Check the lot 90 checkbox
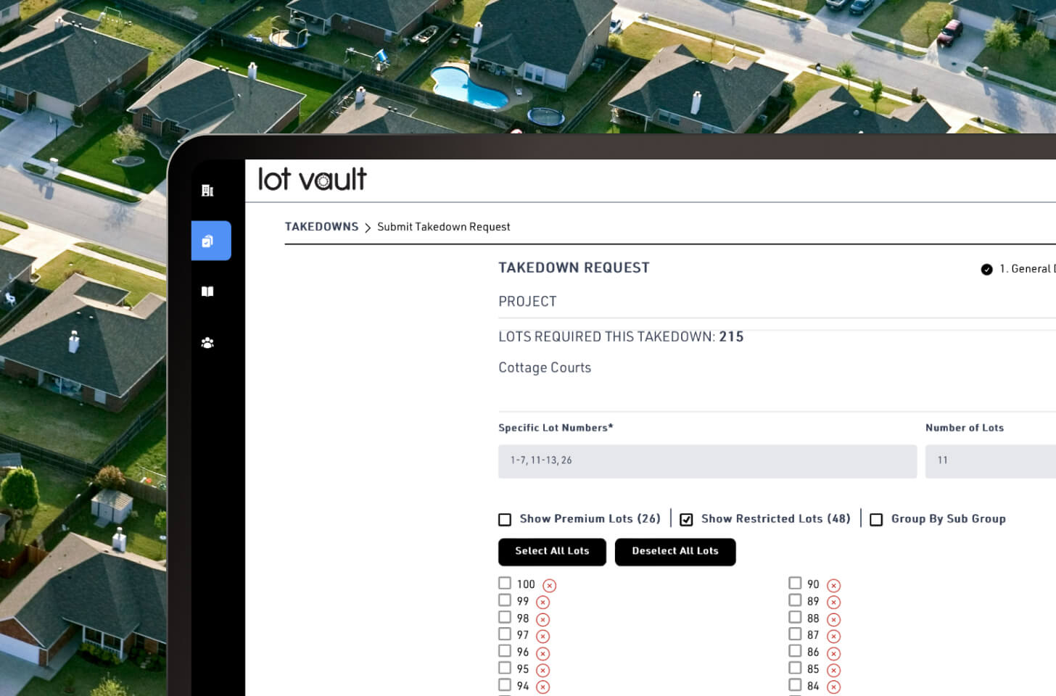The width and height of the screenshot is (1056, 696). pos(795,583)
